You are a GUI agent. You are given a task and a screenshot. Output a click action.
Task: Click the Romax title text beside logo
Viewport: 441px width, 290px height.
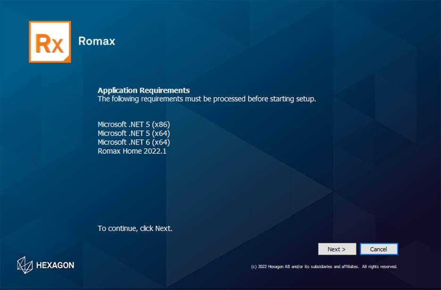click(x=96, y=41)
